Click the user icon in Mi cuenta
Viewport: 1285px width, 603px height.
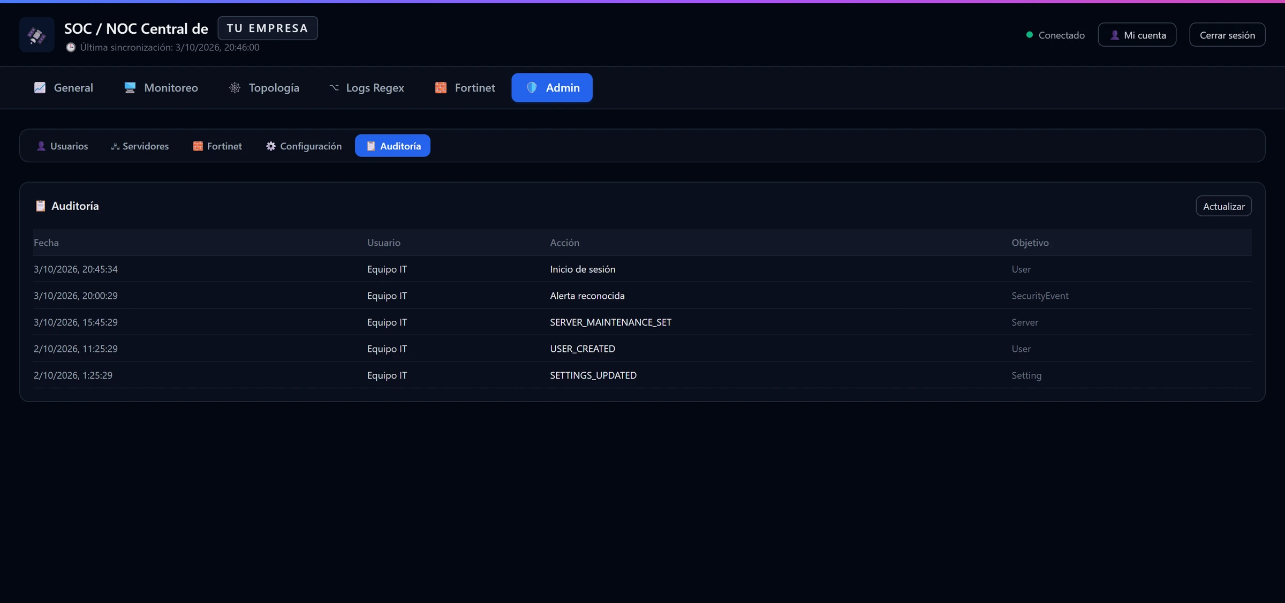tap(1115, 35)
